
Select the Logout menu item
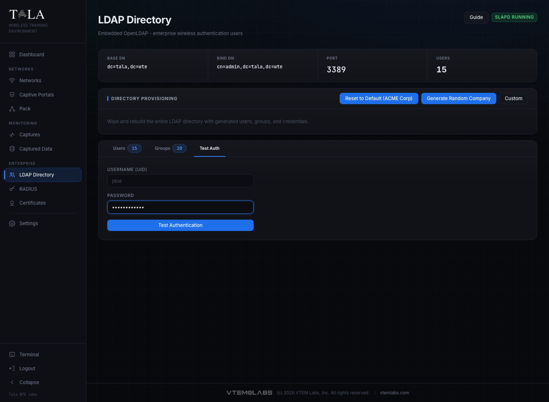coord(43,368)
